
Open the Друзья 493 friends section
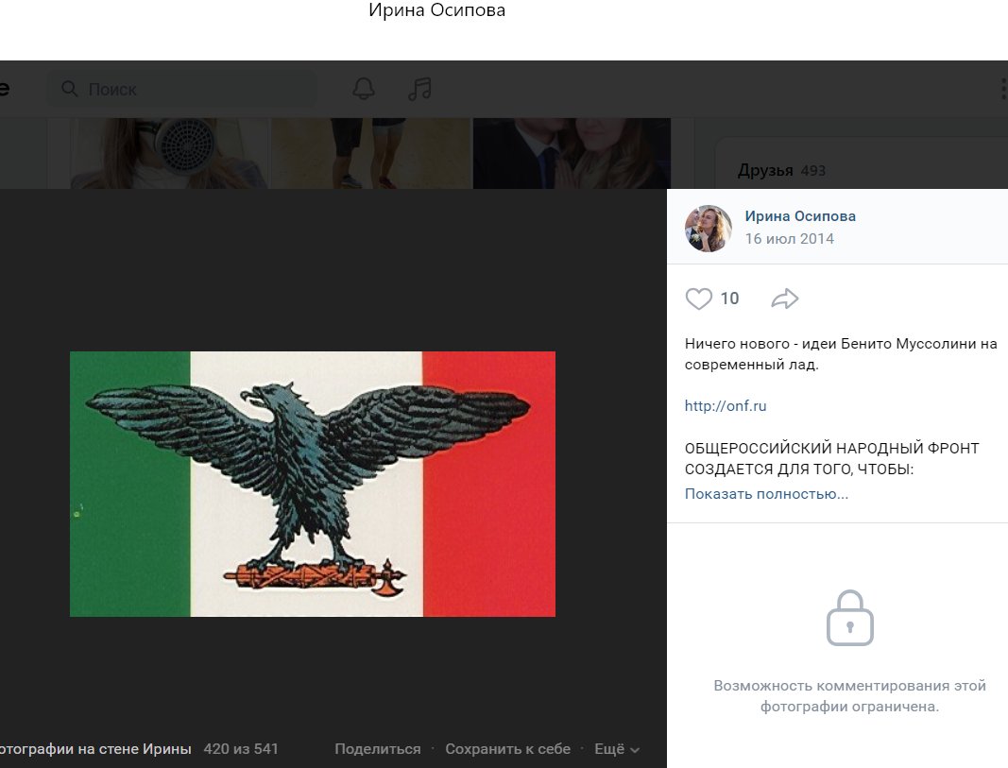click(781, 170)
